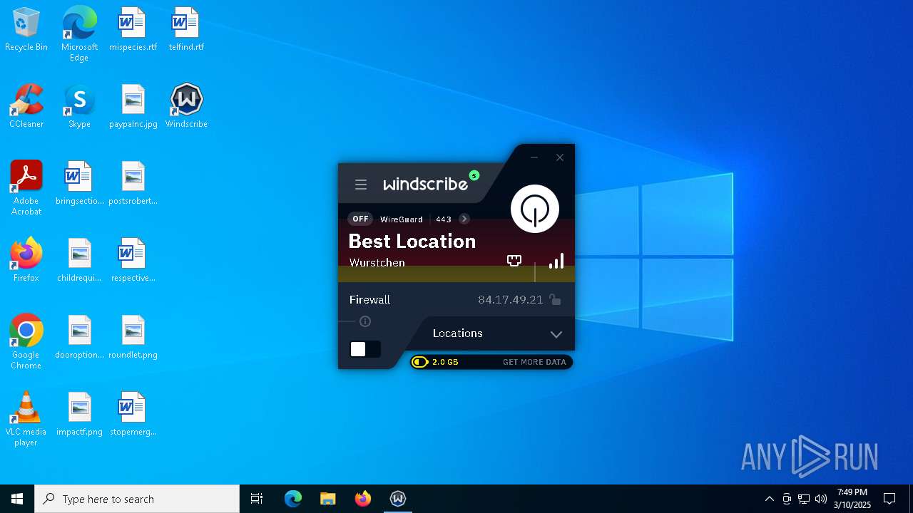
Task: Click the lock icon beside the IP address
Action: 555,300
